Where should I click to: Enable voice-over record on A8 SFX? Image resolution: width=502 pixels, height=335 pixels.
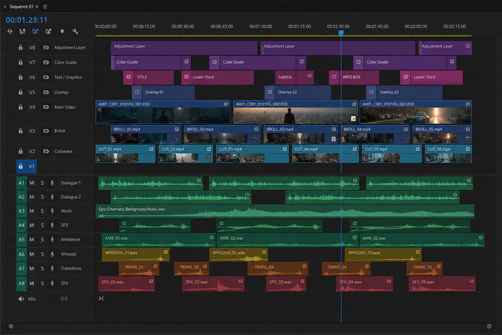click(x=52, y=283)
